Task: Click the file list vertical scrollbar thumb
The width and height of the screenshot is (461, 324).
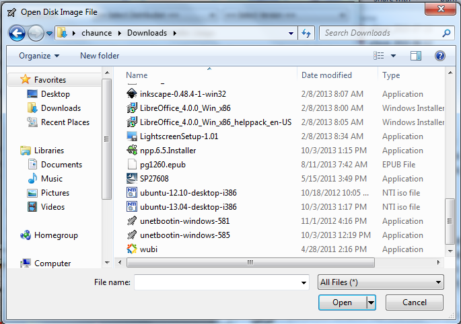Action: pos(450,221)
